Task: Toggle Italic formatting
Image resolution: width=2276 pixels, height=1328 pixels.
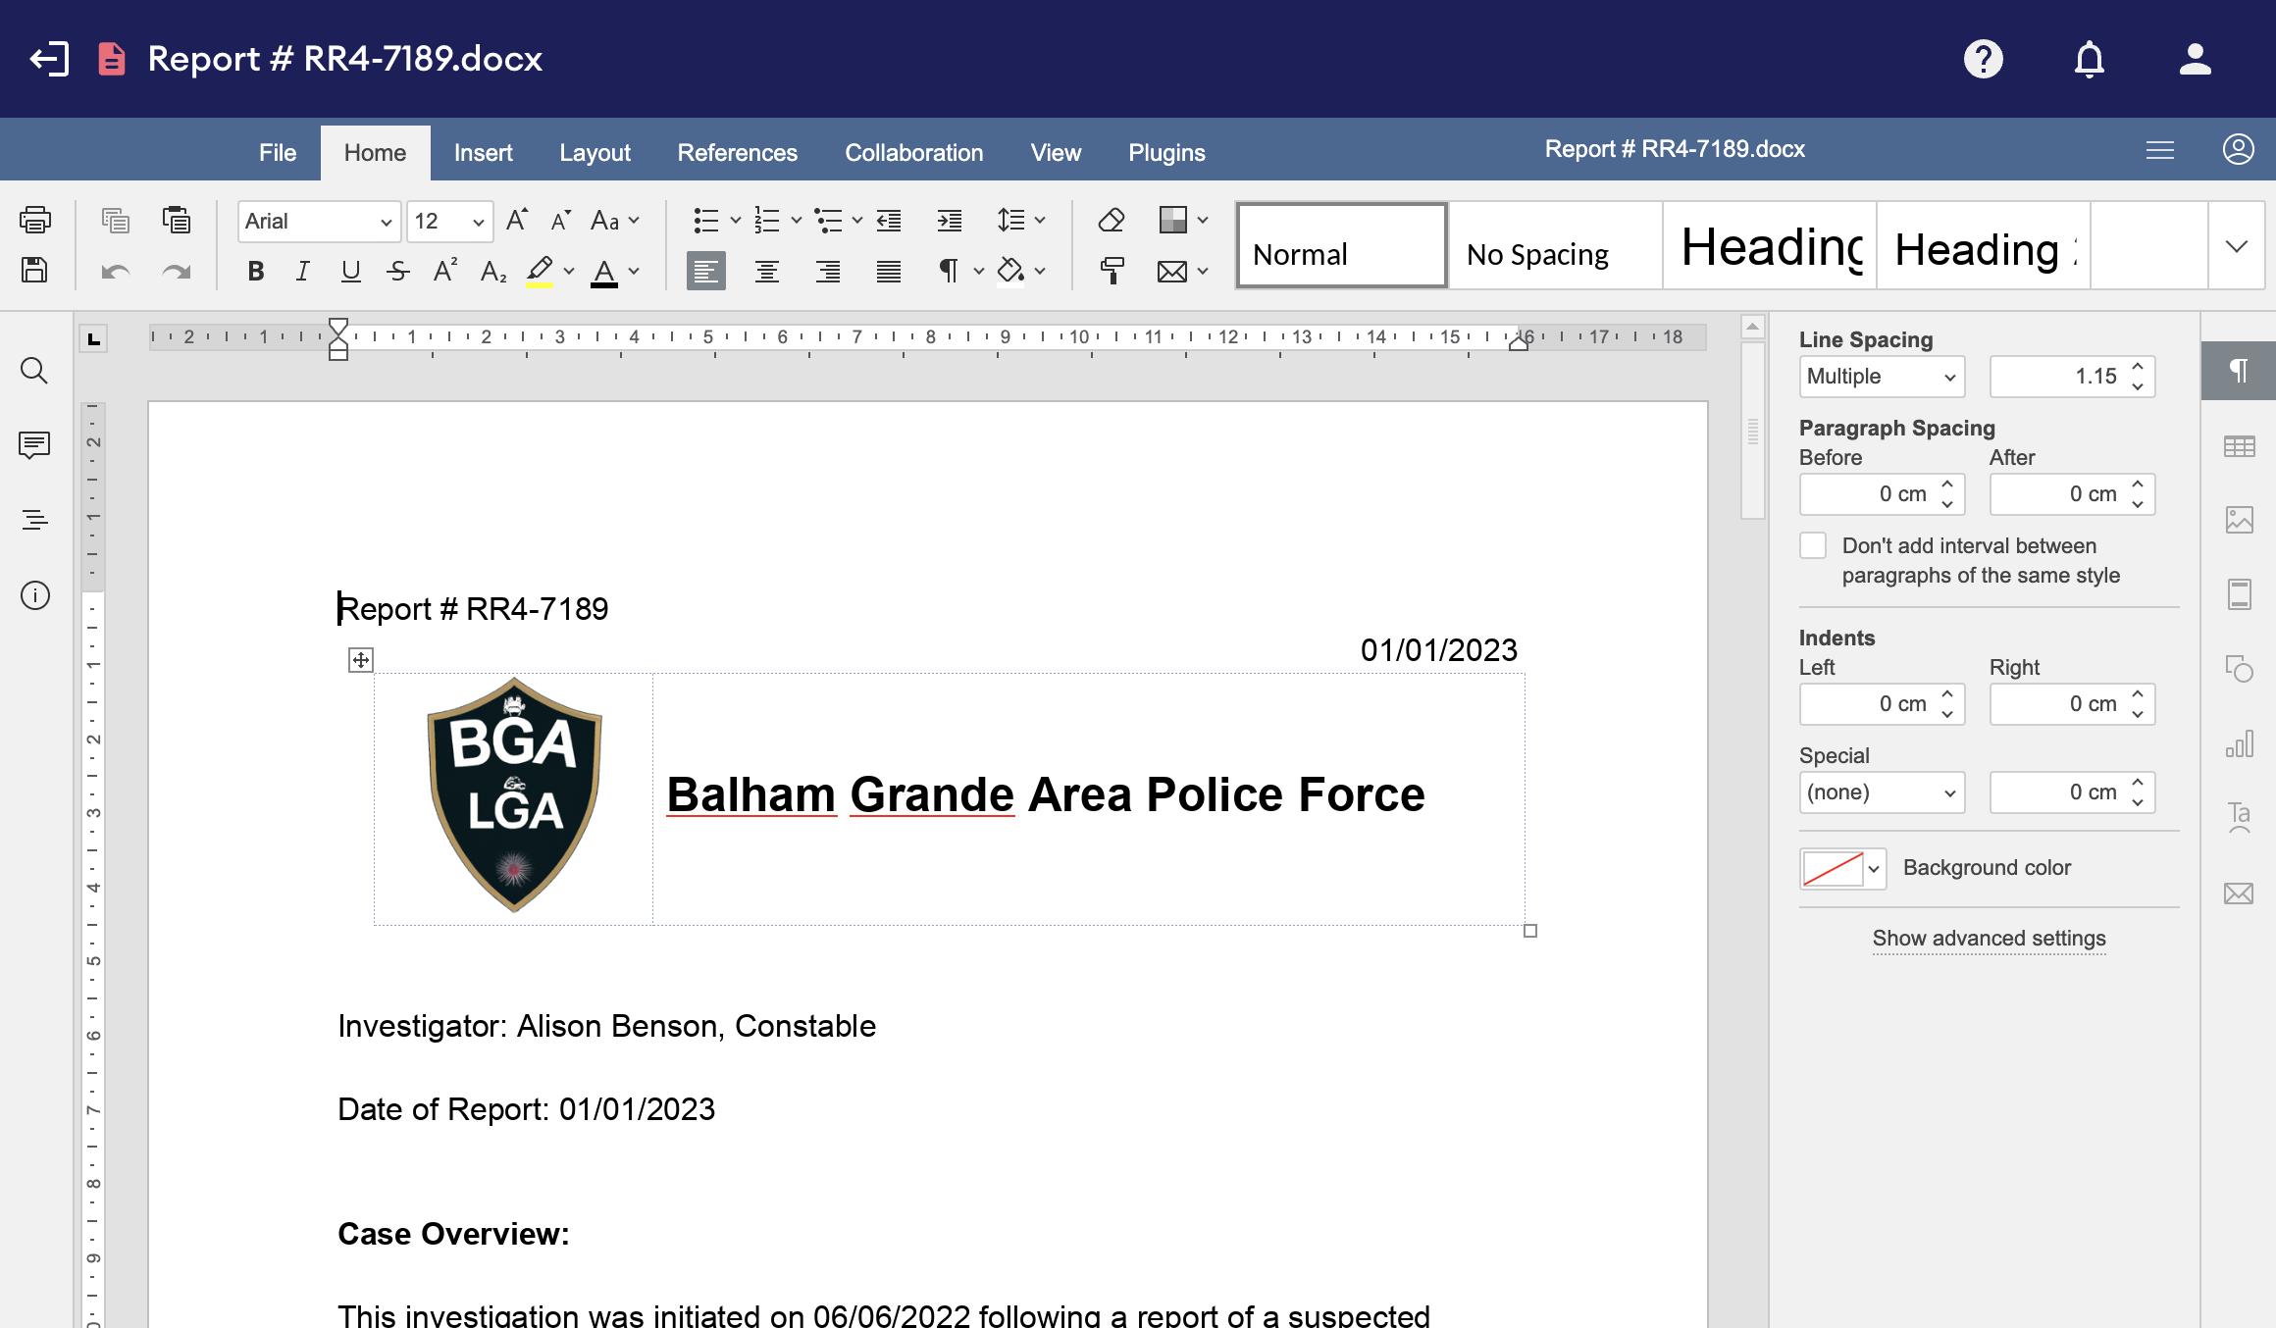Action: [303, 272]
